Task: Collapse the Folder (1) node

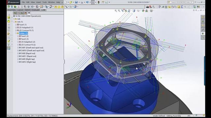Action: (16, 33)
